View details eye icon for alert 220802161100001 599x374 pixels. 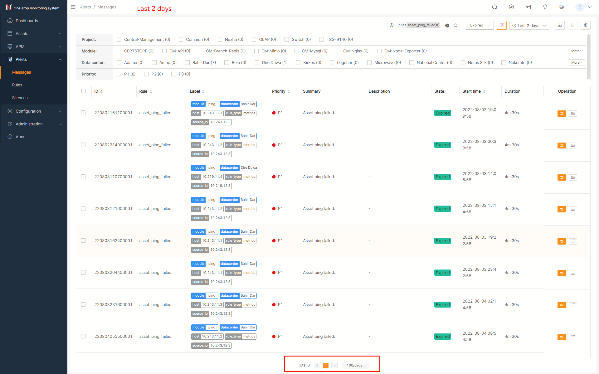(x=562, y=114)
